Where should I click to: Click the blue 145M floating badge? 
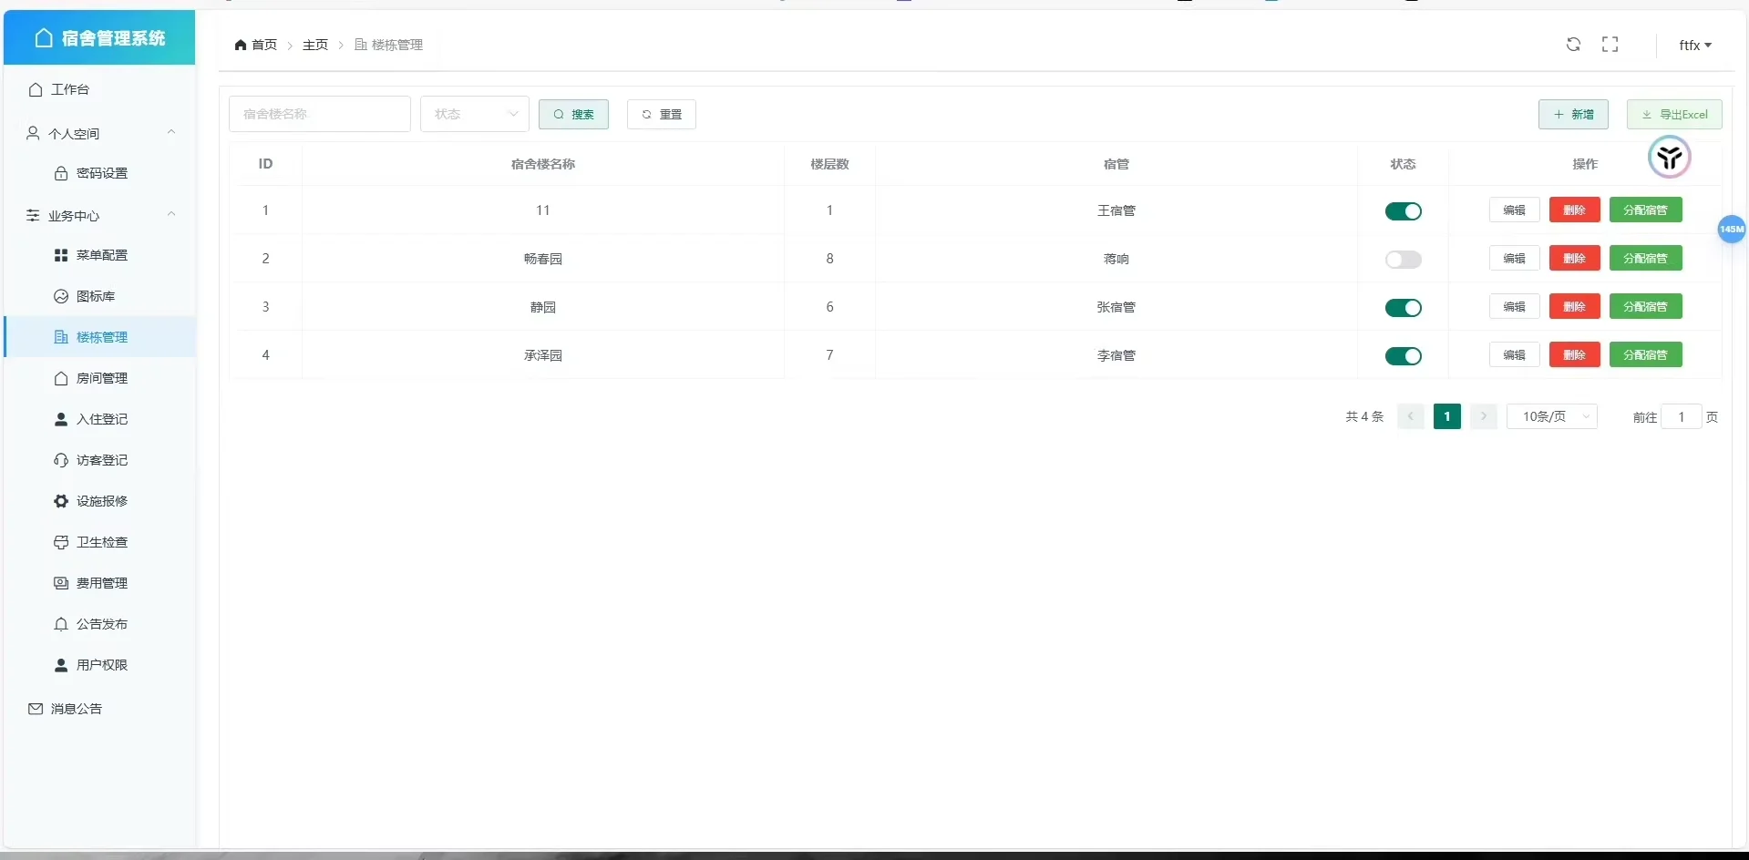[1731, 230]
